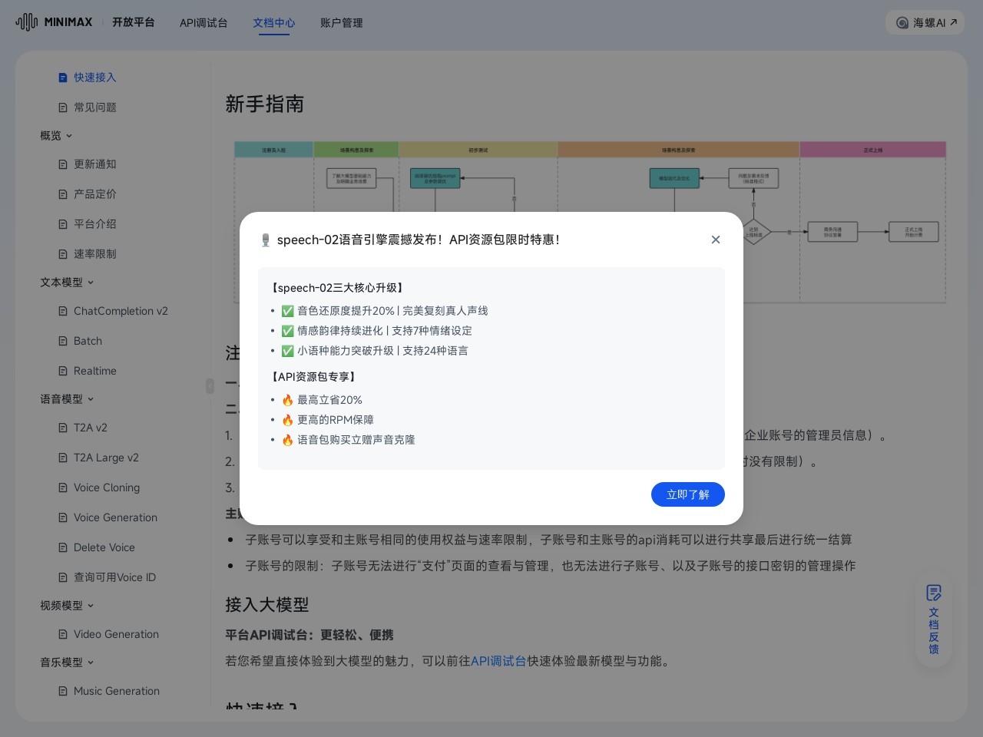Click the document icon beside Video Generation
This screenshot has width=983, height=737.
click(x=63, y=634)
